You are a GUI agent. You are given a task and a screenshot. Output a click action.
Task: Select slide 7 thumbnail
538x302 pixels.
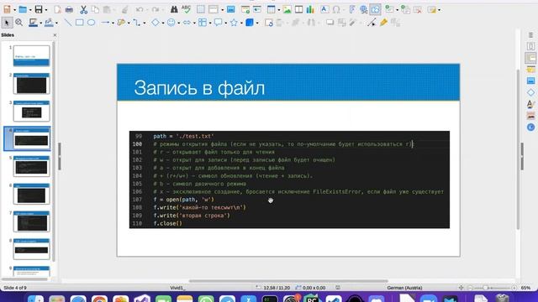tap(31, 221)
